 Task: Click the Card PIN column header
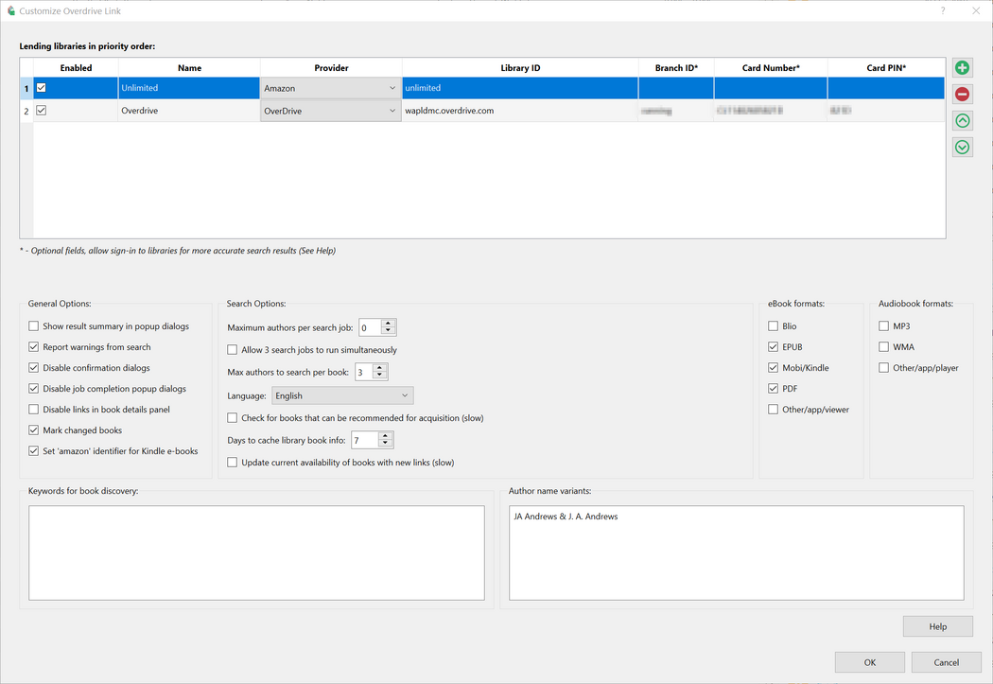(x=886, y=68)
